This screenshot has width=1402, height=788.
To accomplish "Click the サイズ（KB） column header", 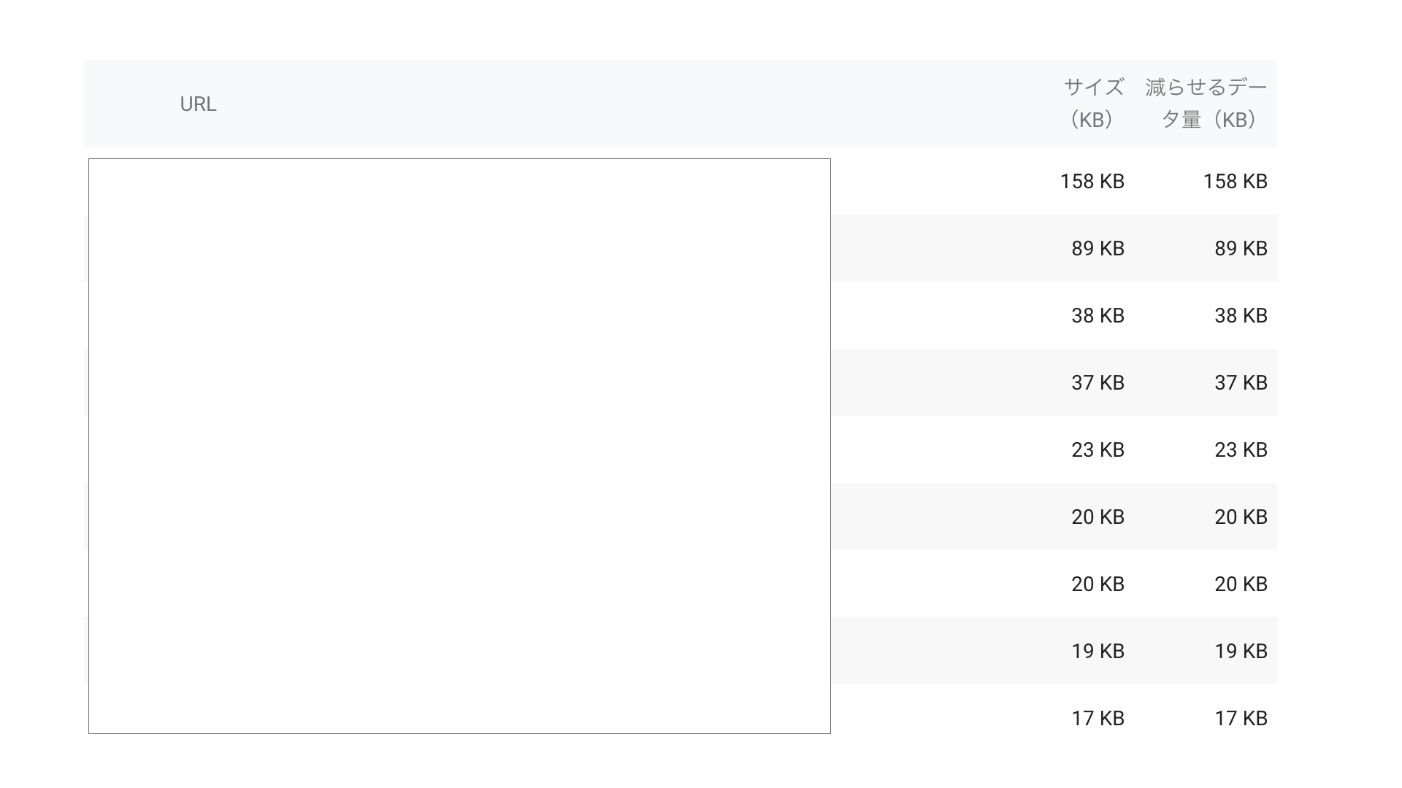I will coord(1092,103).
